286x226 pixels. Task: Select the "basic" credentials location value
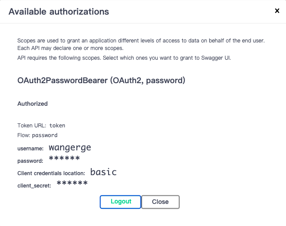click(x=103, y=172)
